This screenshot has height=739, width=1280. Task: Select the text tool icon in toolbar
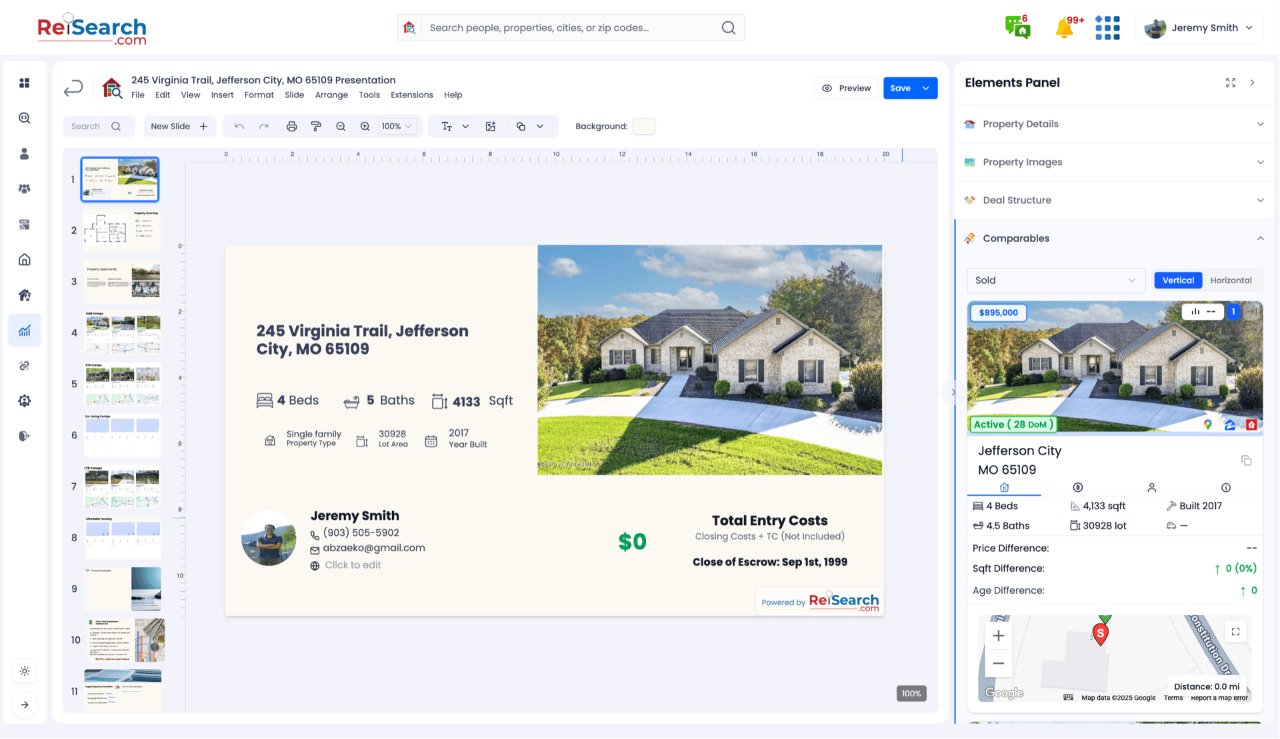tap(447, 127)
